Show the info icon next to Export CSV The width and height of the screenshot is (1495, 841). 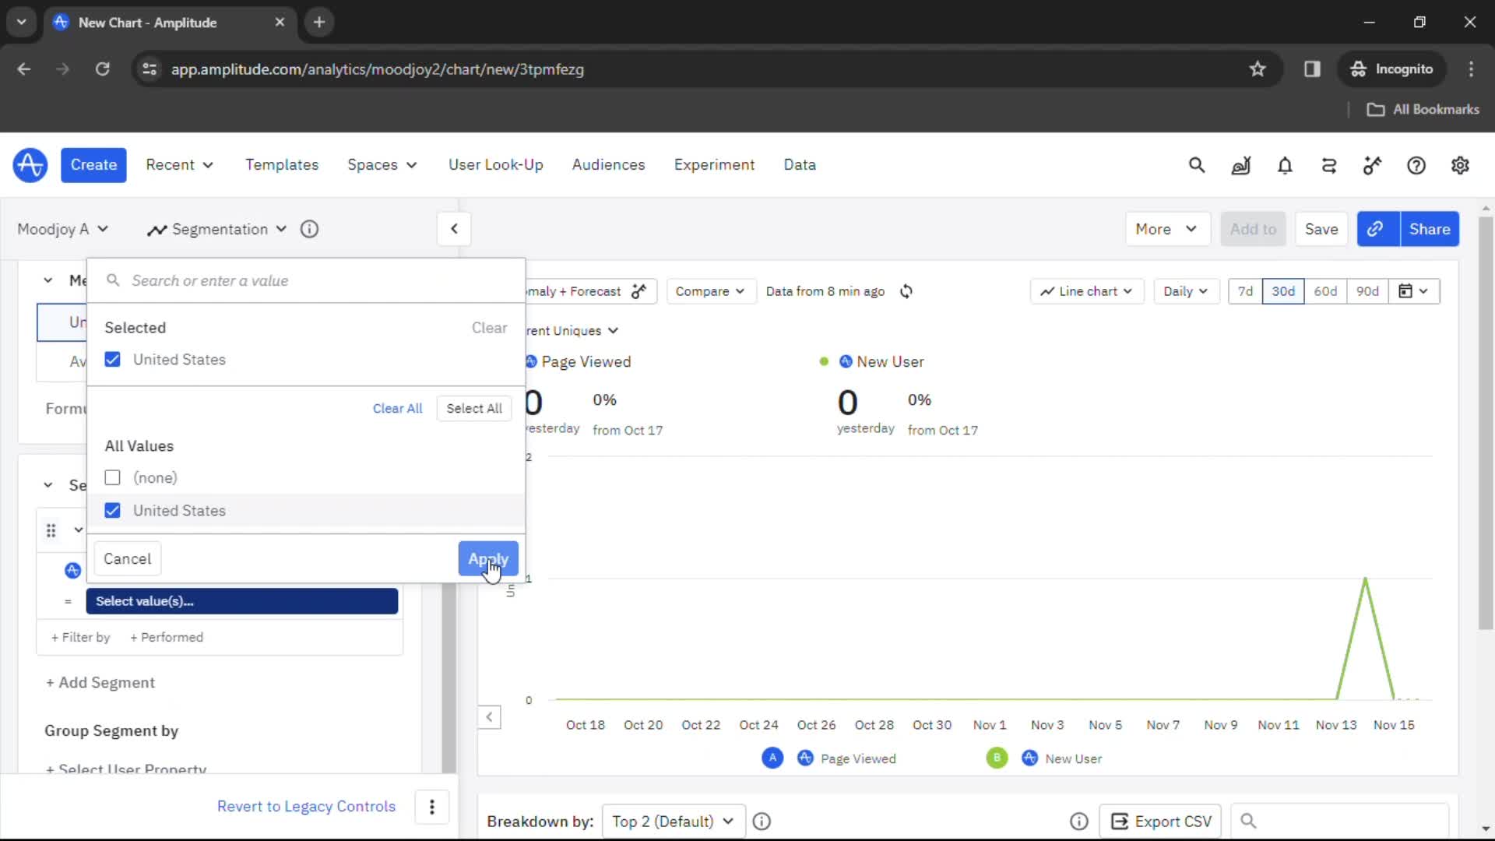pyautogui.click(x=1078, y=822)
